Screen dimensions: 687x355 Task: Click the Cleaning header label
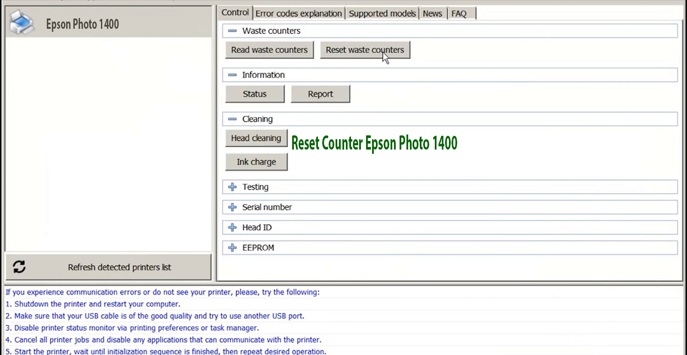257,119
